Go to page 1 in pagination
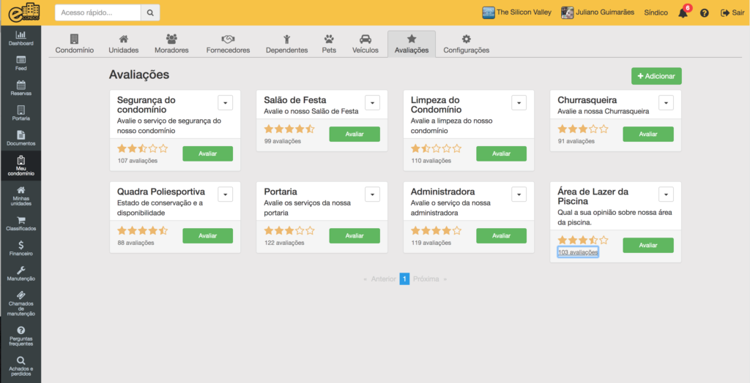The height and width of the screenshot is (383, 750). tap(404, 279)
